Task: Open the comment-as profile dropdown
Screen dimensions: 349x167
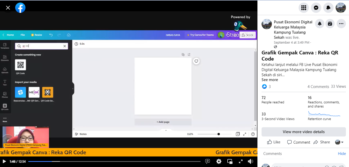Action: point(339,142)
